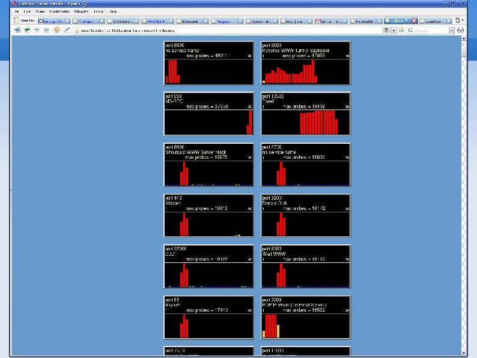Close the Nagios tab
Image resolution: width=477 pixels, height=358 pixels.
point(240,21)
